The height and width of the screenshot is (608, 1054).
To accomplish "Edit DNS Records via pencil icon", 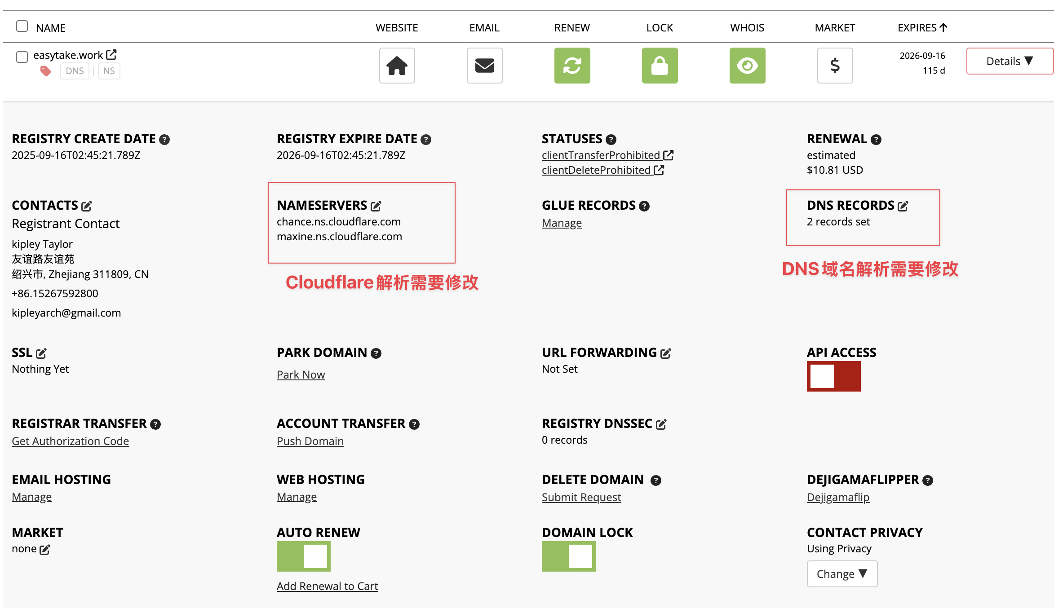I will (903, 206).
